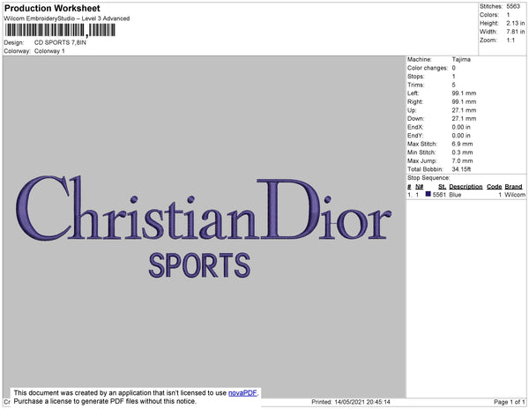This screenshot has width=529, height=409.
Task: Click the "Purchase a license" notice line
Action: coord(105,401)
